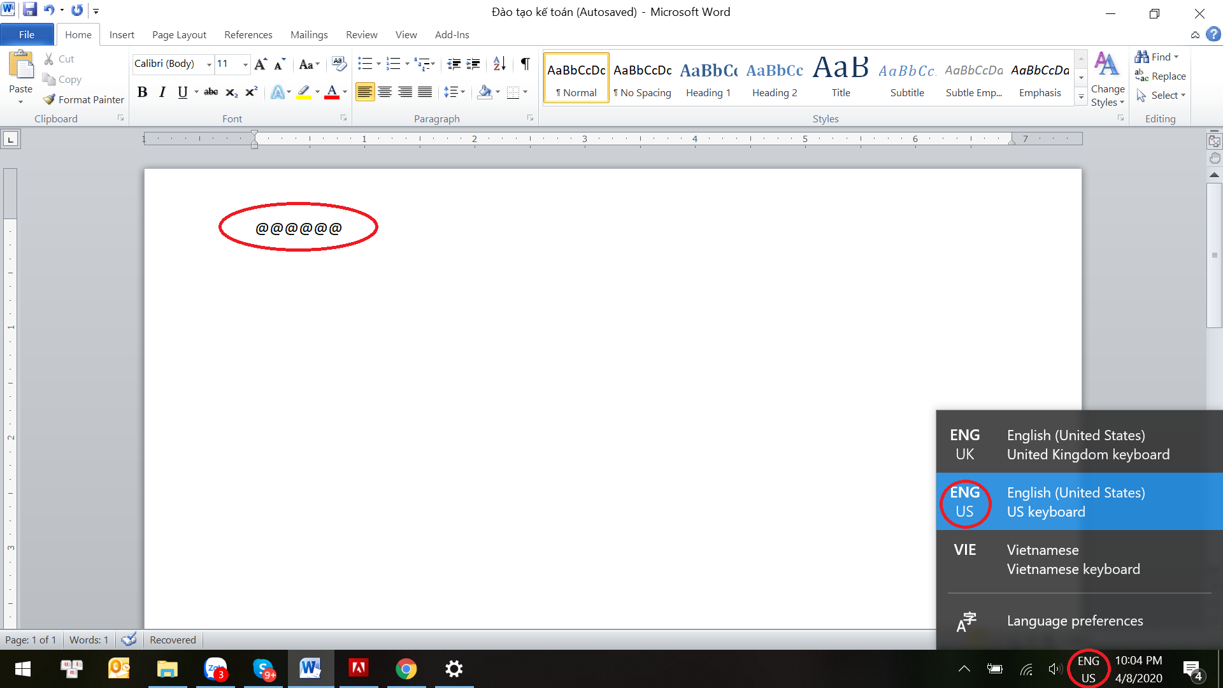Click the Grow Font icon
Screen dimensions: 1223x688
pos(260,64)
